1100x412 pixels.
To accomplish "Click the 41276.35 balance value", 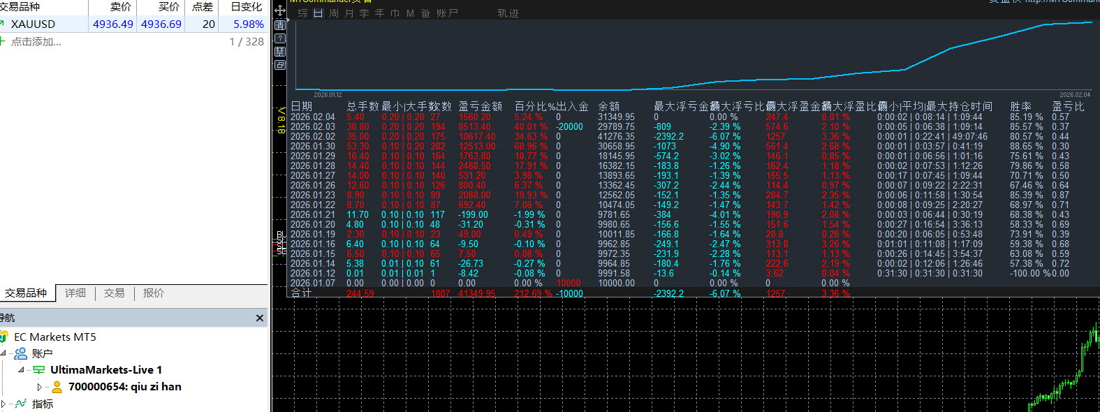I will [617, 137].
